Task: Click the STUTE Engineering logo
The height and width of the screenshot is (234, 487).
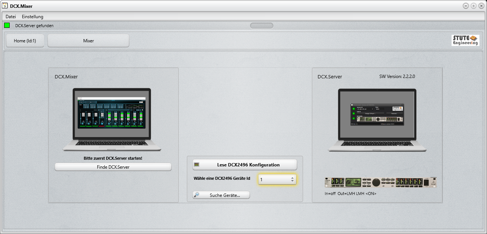Action: click(x=465, y=40)
